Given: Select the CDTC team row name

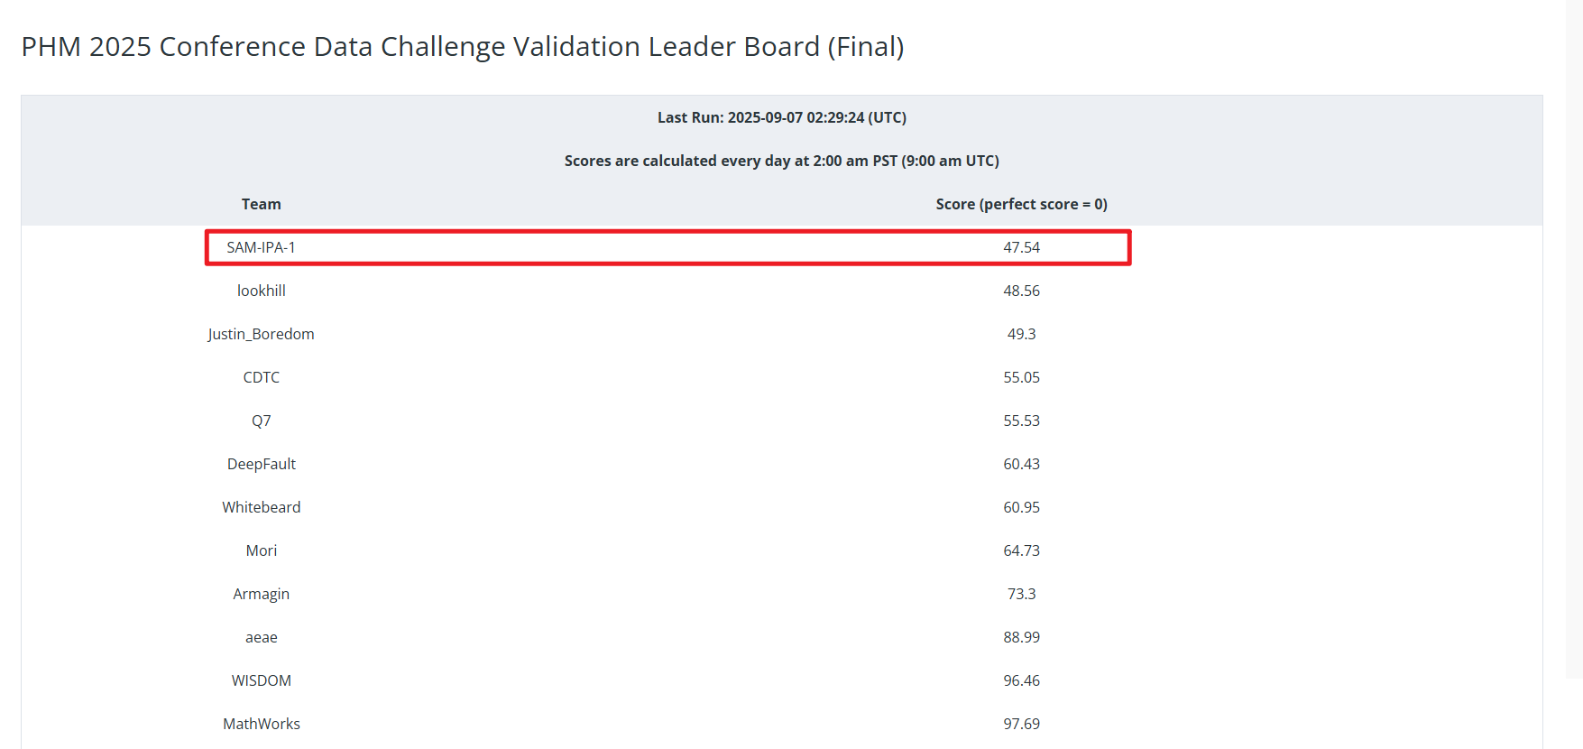Looking at the screenshot, I should pos(261,377).
